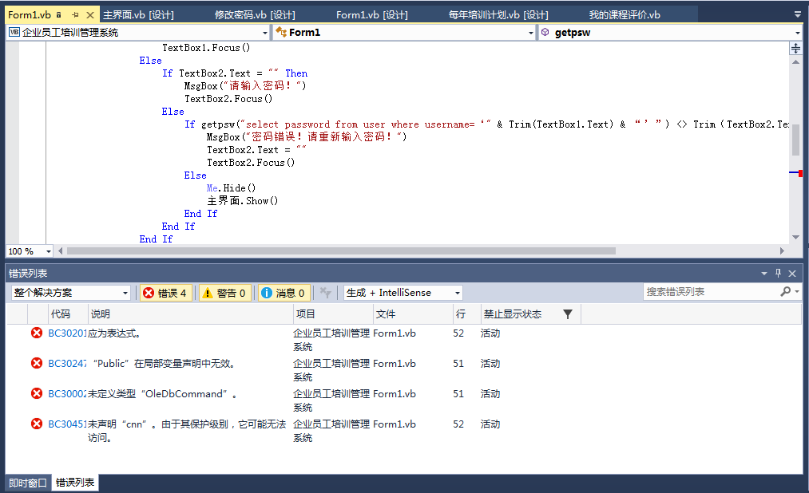The width and height of the screenshot is (809, 493).
Task: Select the 错误列表 bottom tab
Action: click(75, 483)
